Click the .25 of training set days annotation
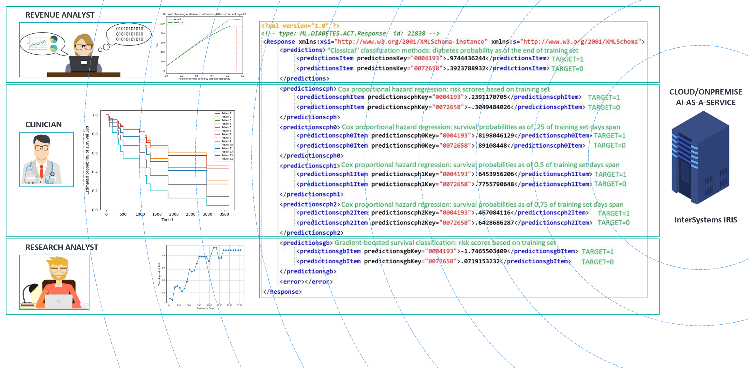The width and height of the screenshot is (749, 368). (x=481, y=127)
